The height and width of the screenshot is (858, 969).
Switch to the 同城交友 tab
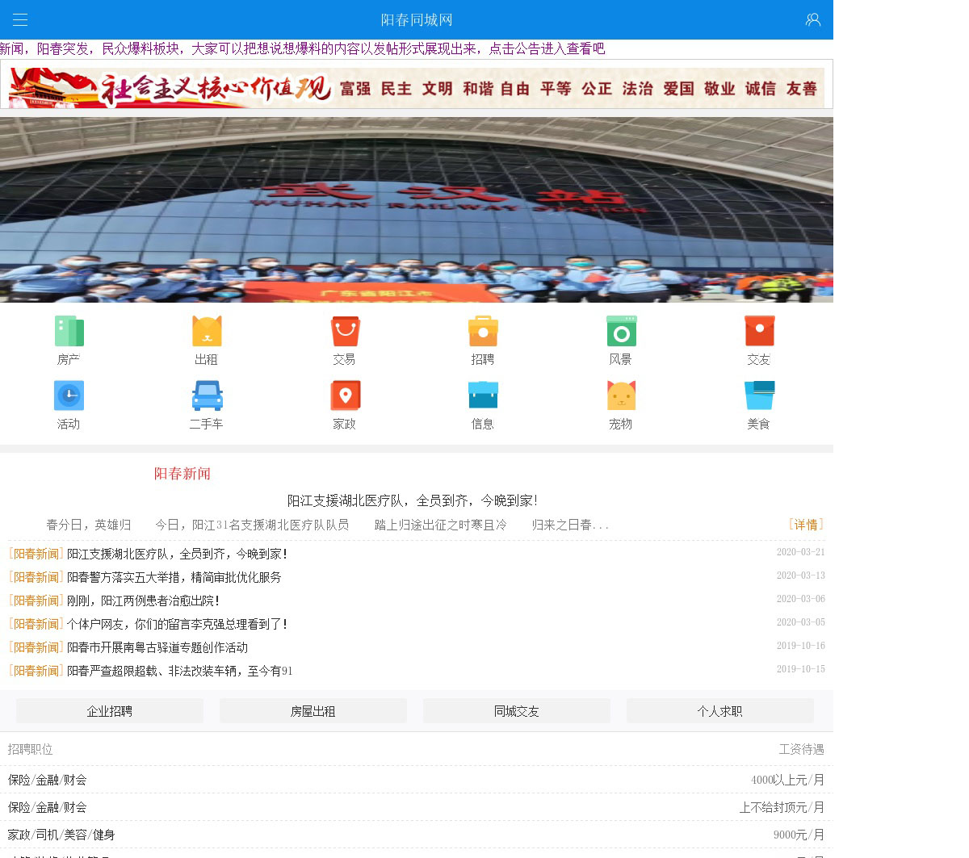517,711
